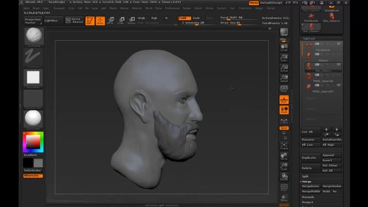Toggle the Persp perspective icon

click(284, 89)
